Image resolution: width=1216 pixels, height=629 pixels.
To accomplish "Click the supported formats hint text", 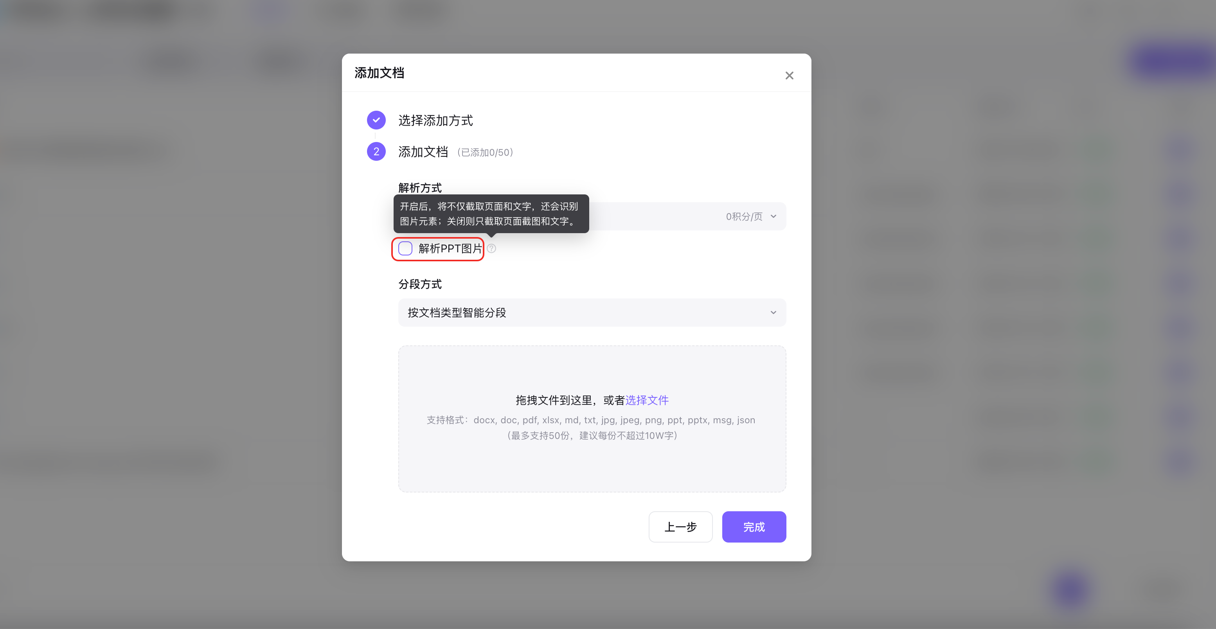I will (591, 420).
